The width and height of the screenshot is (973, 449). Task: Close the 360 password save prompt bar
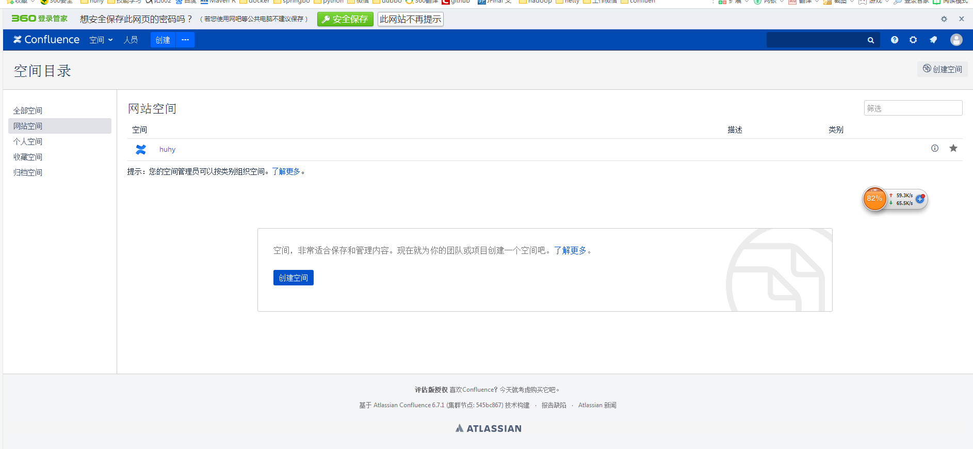tap(962, 19)
